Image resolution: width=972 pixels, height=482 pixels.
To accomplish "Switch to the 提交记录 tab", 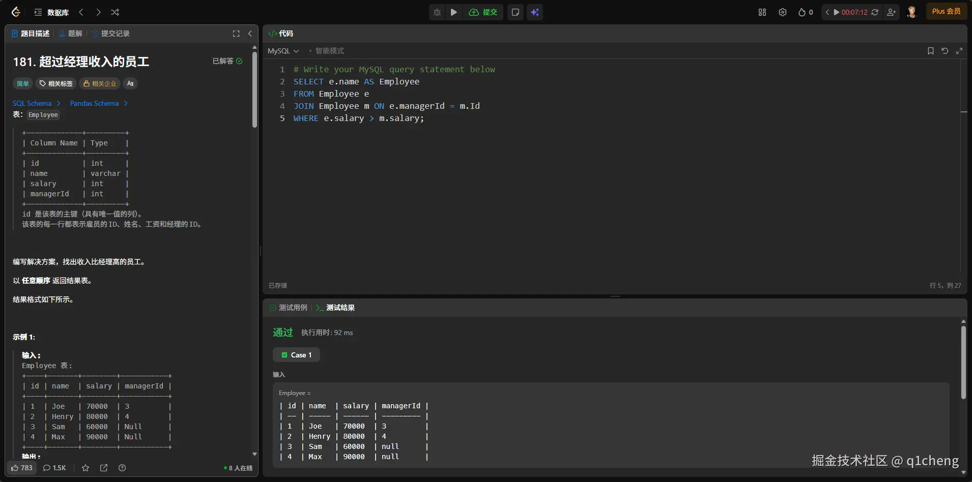I will (111, 34).
